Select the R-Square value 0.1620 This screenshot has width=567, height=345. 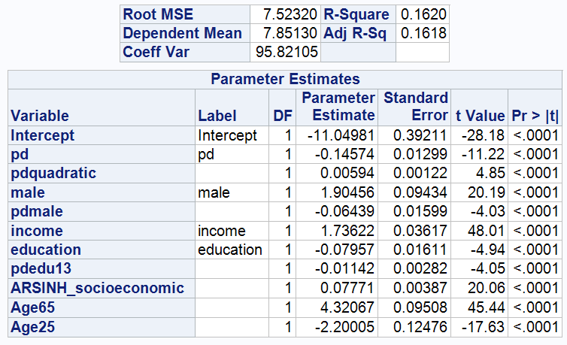[423, 14]
